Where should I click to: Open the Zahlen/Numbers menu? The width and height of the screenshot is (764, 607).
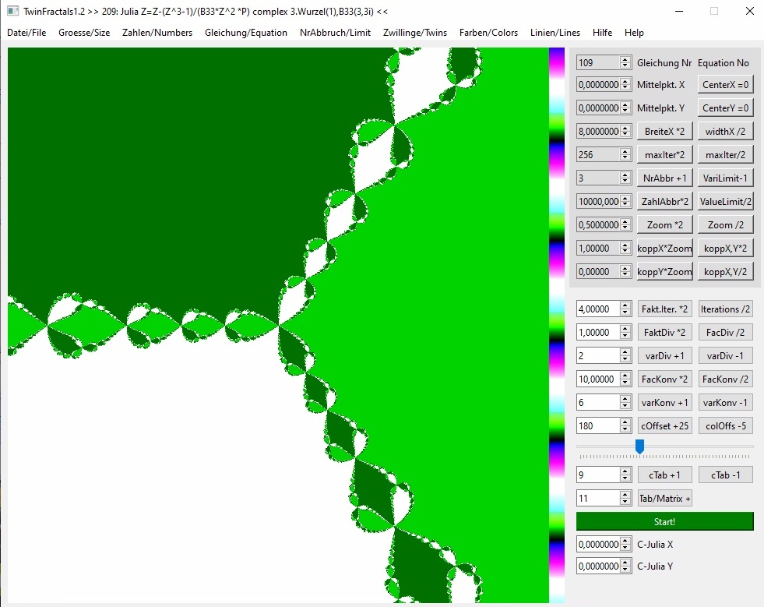tap(157, 33)
